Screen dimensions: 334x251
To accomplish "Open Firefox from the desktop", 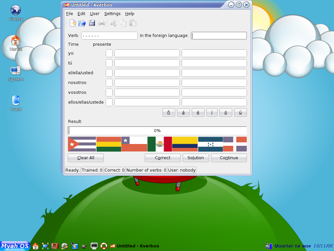I will coord(16,13).
